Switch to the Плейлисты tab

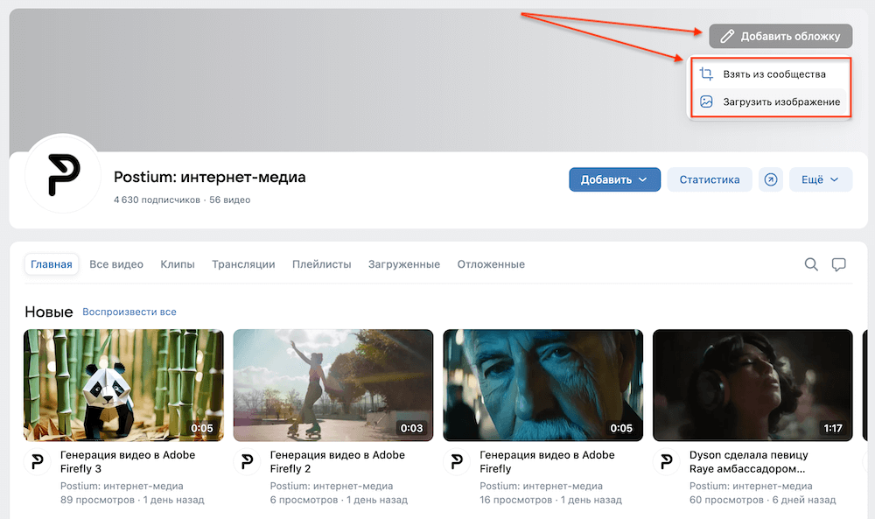click(321, 264)
